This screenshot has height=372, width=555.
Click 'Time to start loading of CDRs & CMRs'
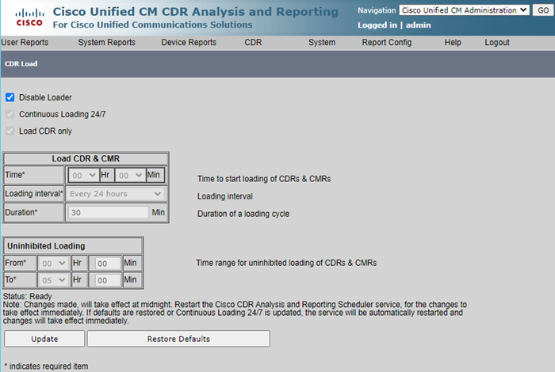click(x=264, y=179)
